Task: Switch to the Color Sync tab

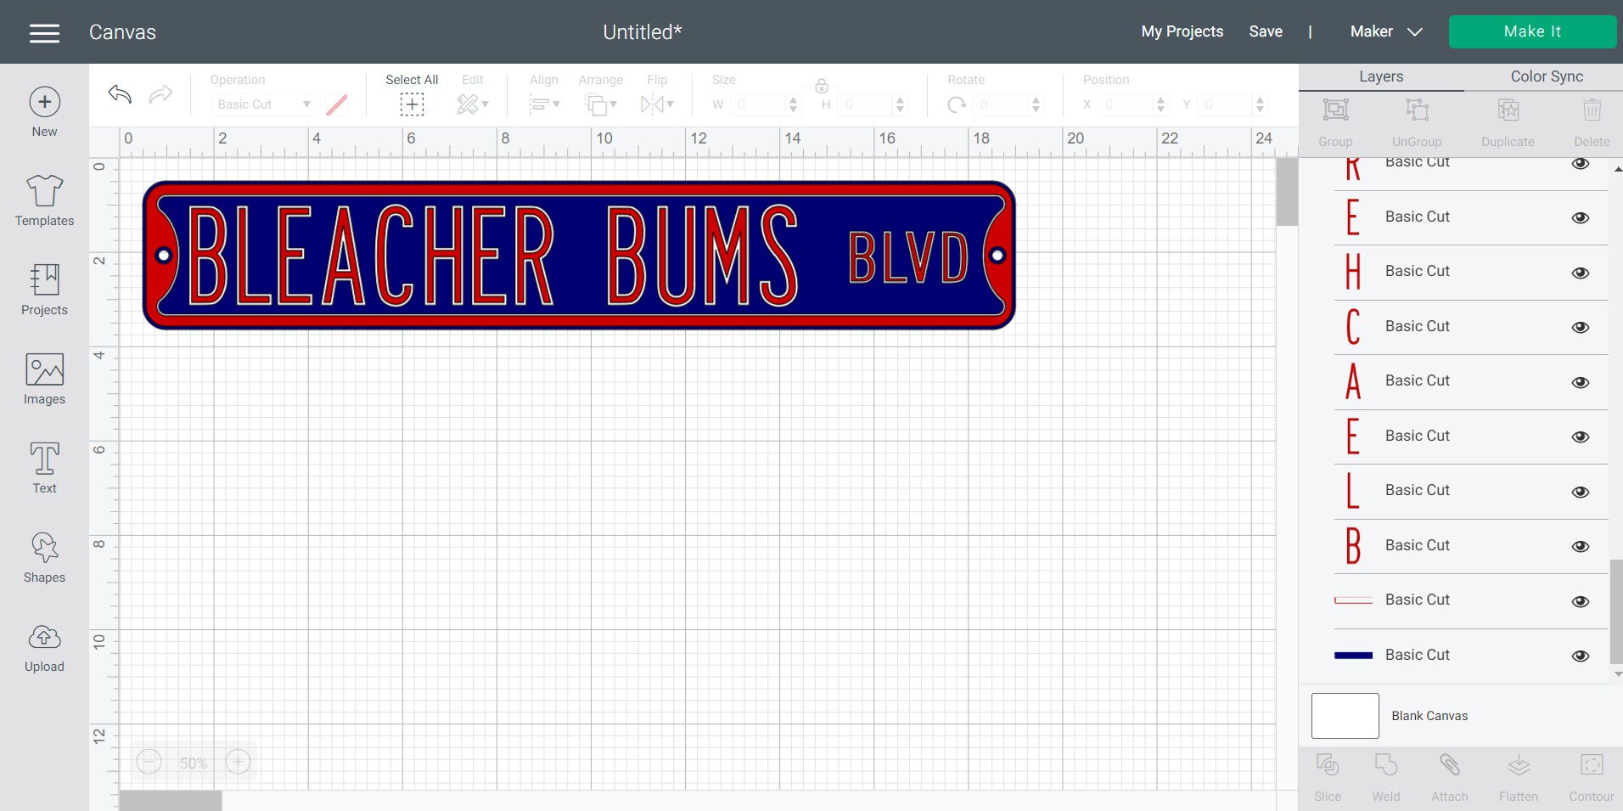Action: pos(1546,76)
